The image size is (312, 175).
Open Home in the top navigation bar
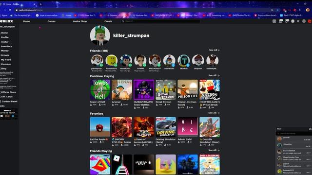26,21
